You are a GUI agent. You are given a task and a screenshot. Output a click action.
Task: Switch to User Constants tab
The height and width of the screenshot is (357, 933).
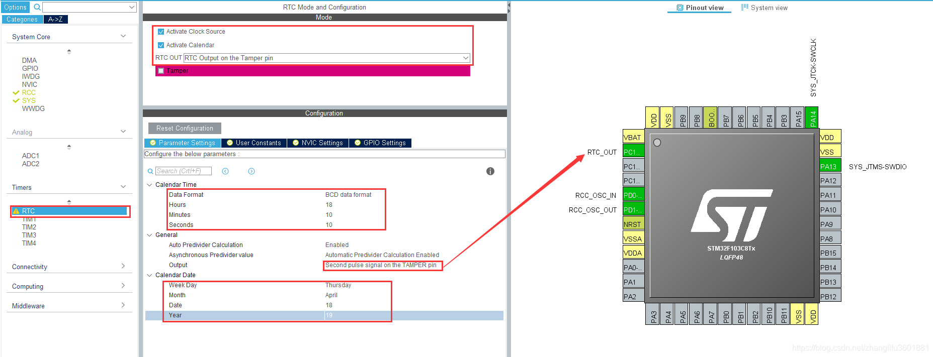[254, 143]
